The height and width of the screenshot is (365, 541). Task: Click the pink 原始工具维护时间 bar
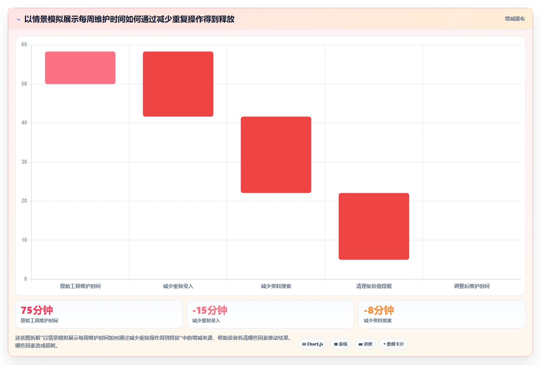tap(80, 68)
